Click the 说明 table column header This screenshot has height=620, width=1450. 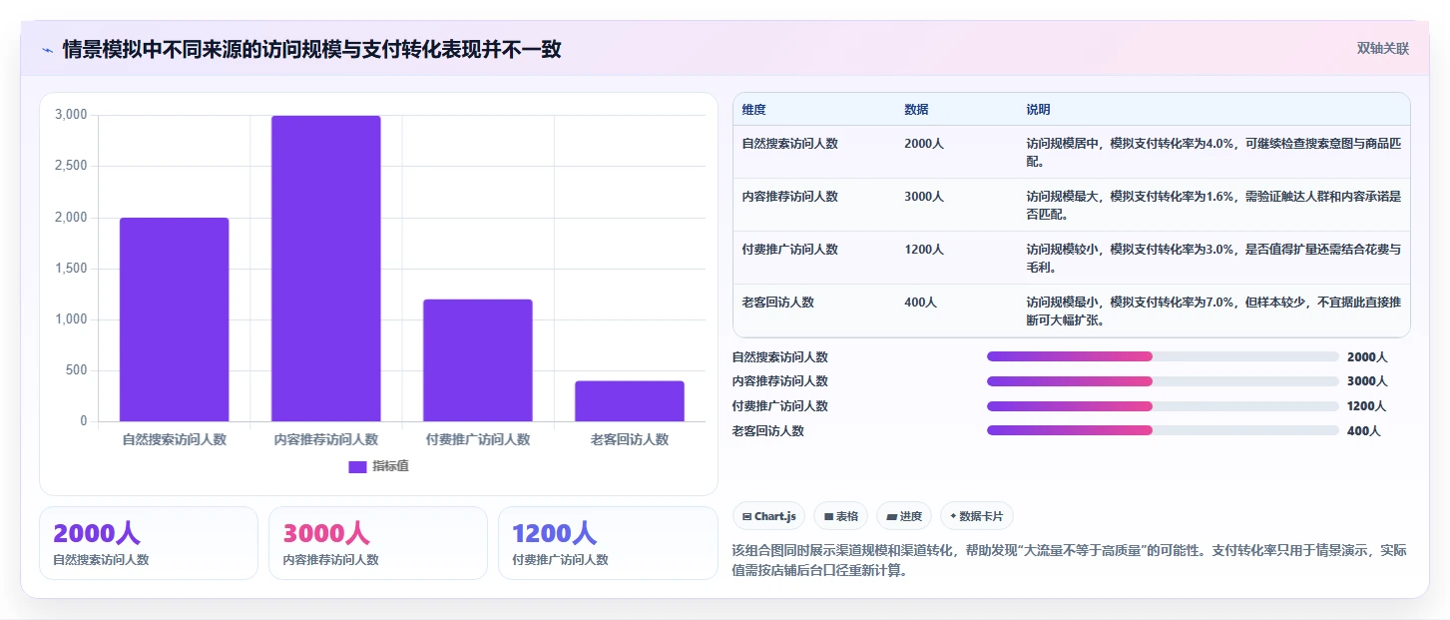[x=1039, y=110]
